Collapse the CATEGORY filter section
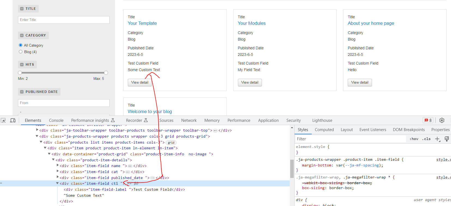Screen dimensions: 451x206 [x=22, y=35]
